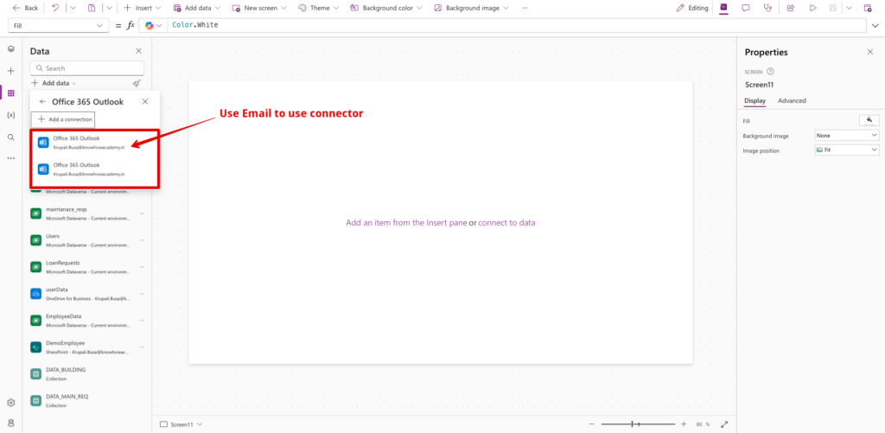This screenshot has width=885, height=433.
Task: Click the Editing mode button
Action: pos(692,8)
